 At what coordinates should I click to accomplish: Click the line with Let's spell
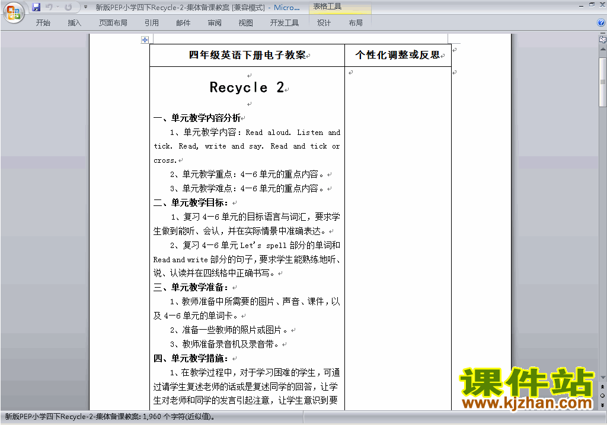point(255,245)
